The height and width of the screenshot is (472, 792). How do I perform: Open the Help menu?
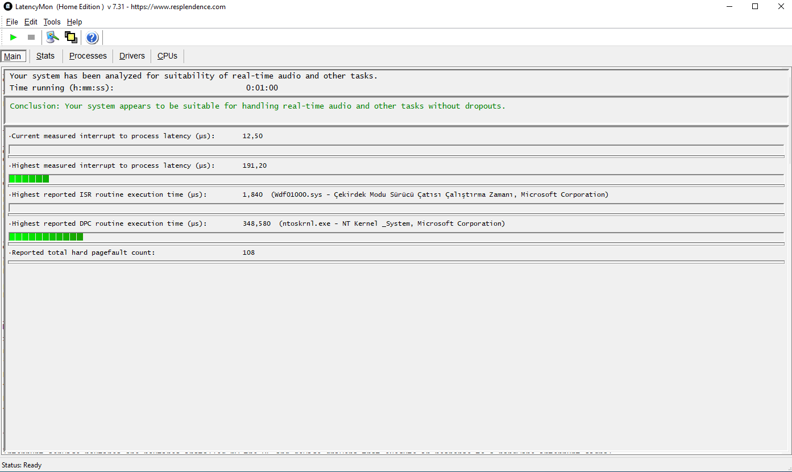click(x=74, y=22)
